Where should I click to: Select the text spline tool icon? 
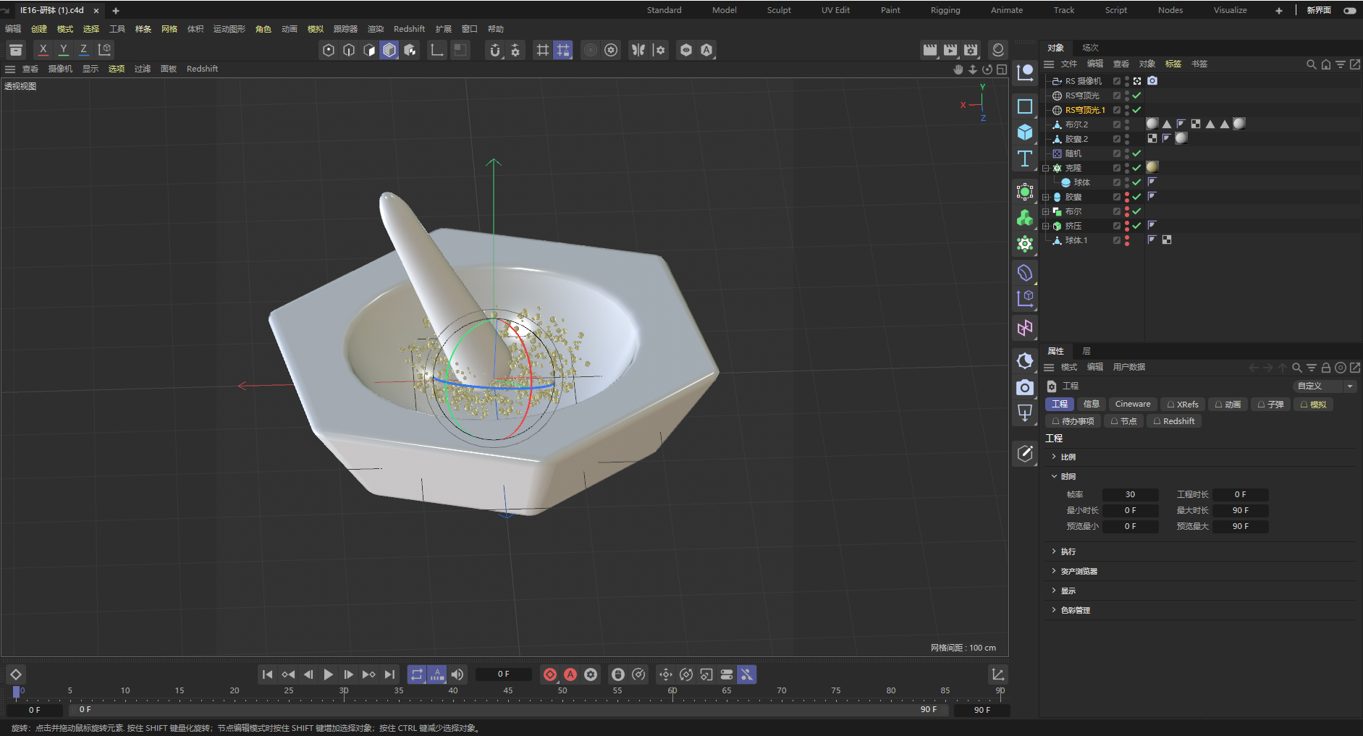pyautogui.click(x=1024, y=159)
